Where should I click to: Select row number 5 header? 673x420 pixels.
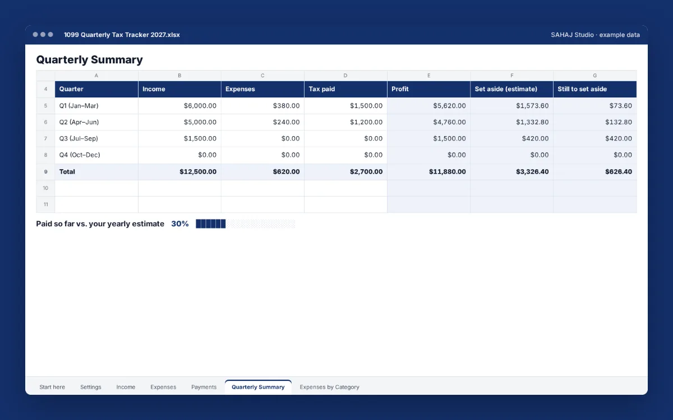tap(45, 106)
